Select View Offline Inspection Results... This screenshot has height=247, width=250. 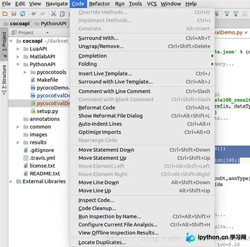click(x=142, y=233)
